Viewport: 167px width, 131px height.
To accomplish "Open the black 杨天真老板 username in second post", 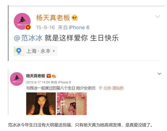I will point(35,76).
